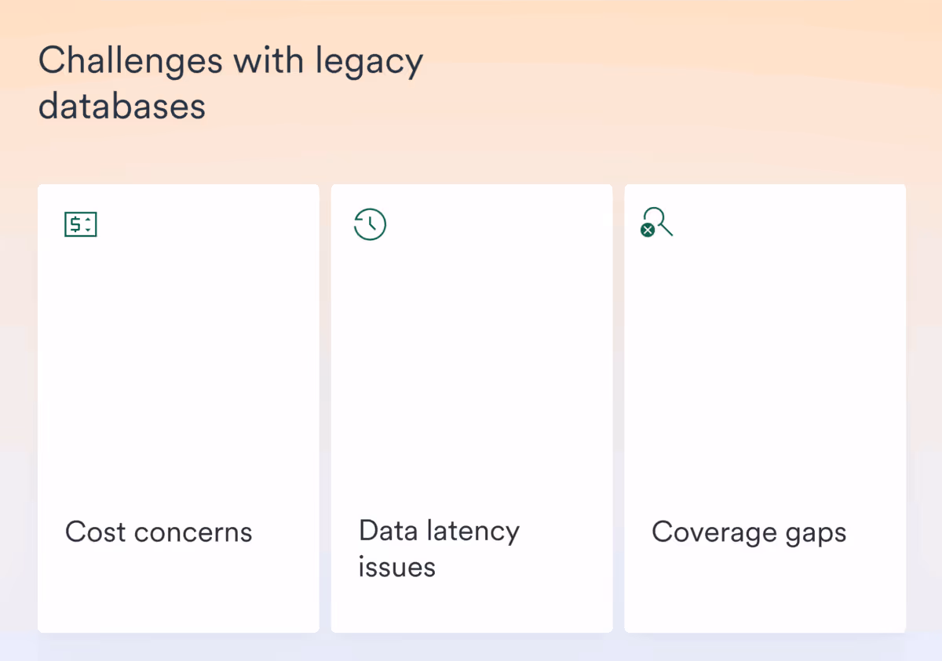Select the "Data latency issues" label
The height and width of the screenshot is (661, 942).
tap(439, 548)
